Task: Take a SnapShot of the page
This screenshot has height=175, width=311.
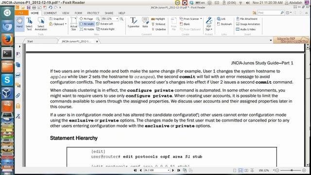Action: [x=56, y=19]
